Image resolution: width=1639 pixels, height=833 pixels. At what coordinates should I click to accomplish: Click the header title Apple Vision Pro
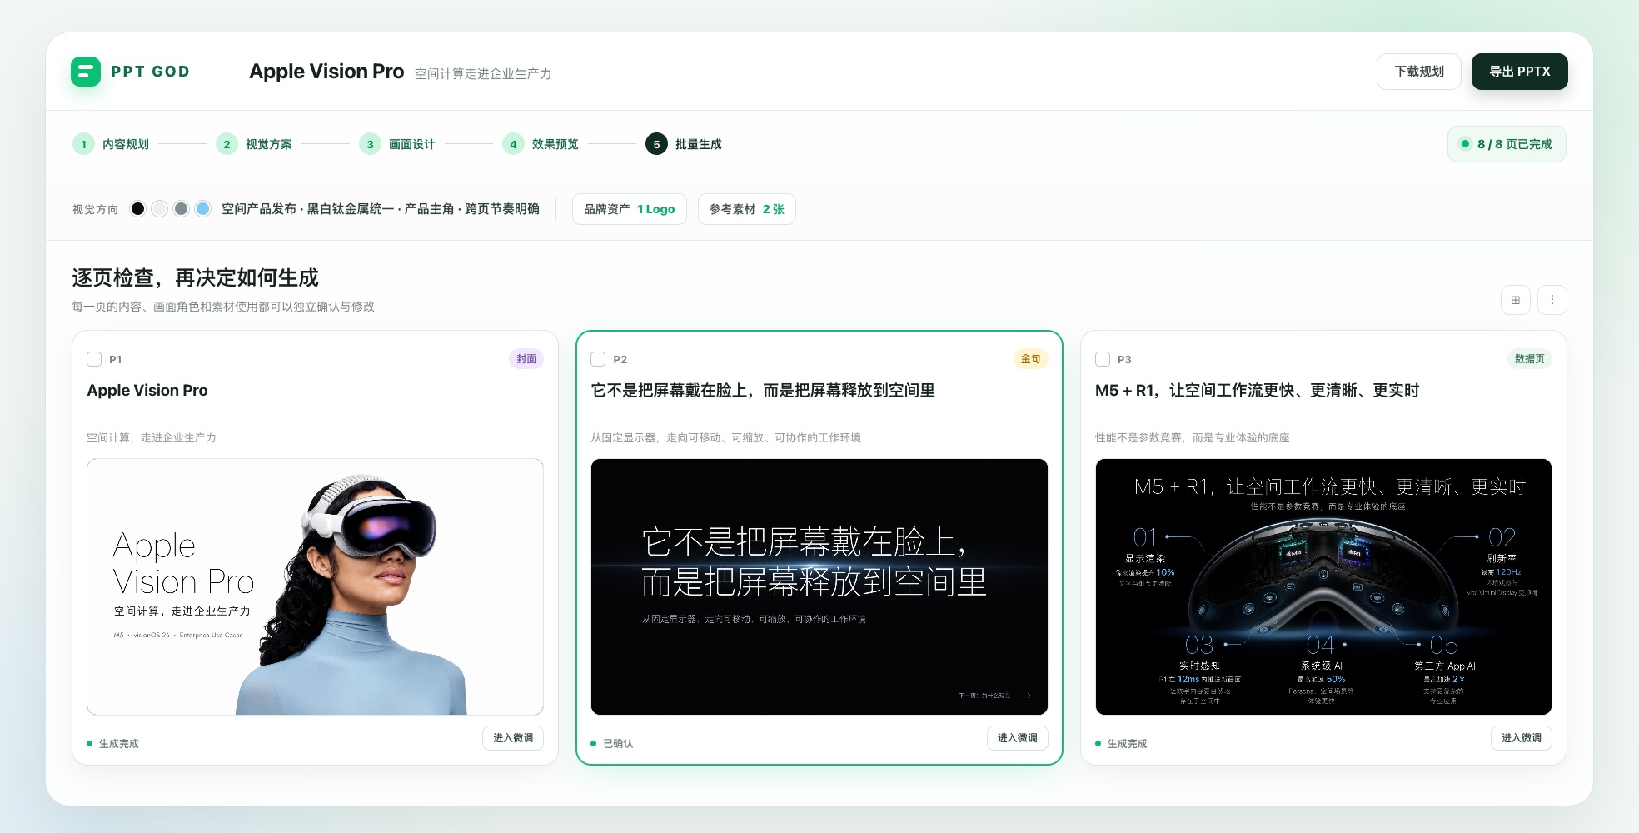click(x=326, y=72)
